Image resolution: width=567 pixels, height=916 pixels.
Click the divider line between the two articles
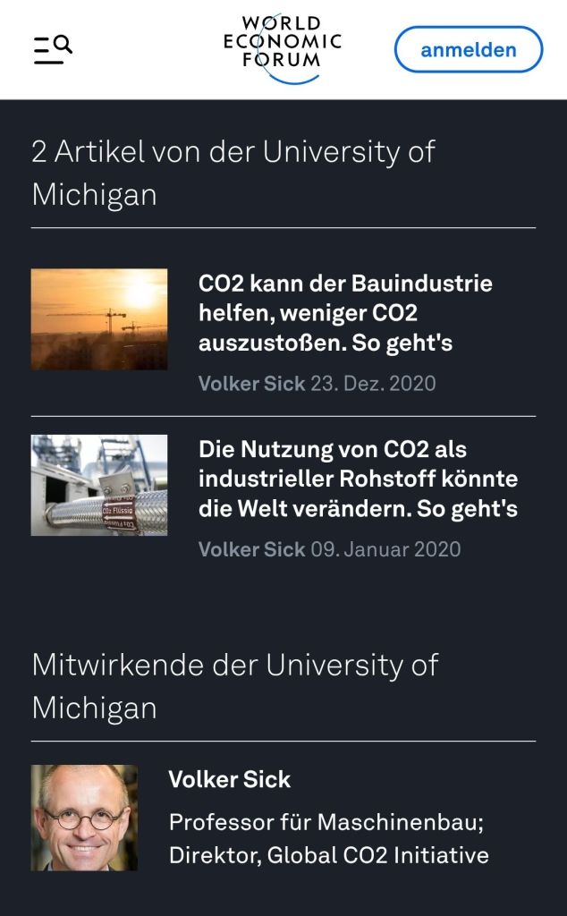(283, 416)
